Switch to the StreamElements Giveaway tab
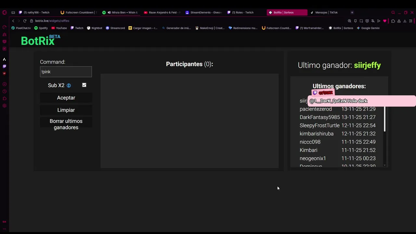416x234 pixels. [x=203, y=12]
